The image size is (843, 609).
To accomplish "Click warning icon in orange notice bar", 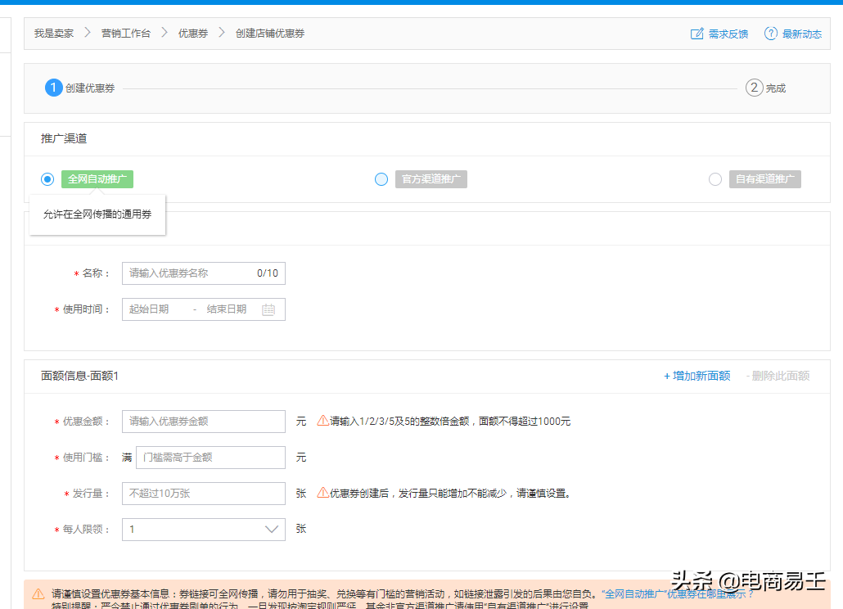I will point(38,594).
